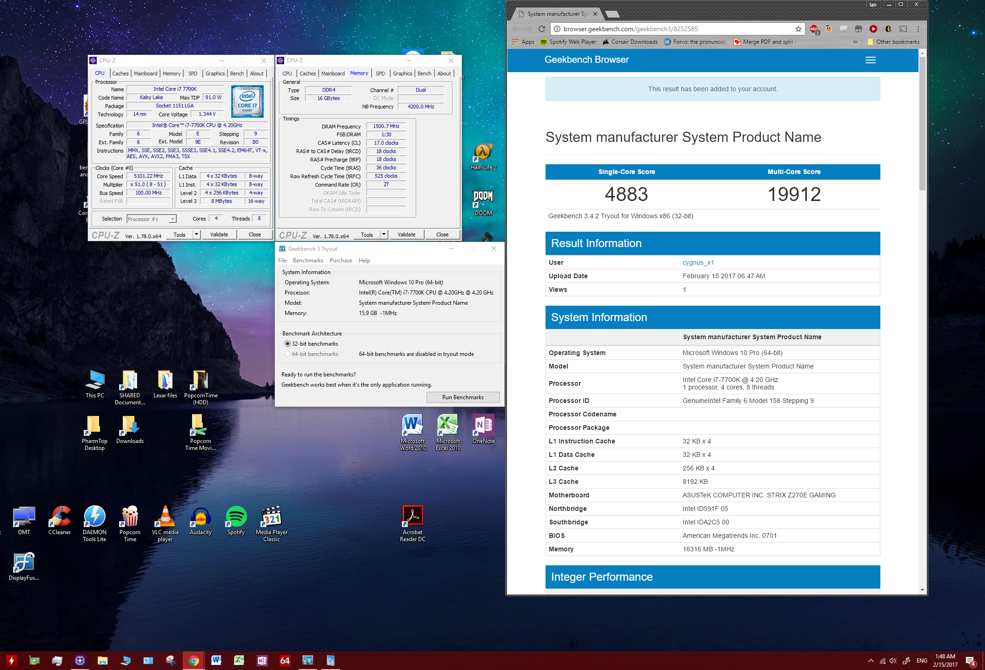Open the Geekbench Browser hamburger menu

tap(870, 60)
